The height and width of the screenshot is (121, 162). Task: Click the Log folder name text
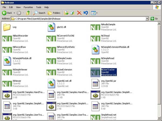[15, 27]
